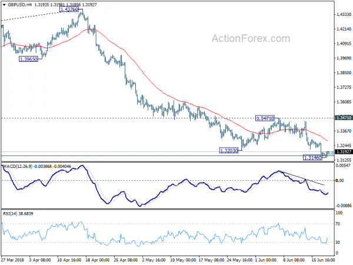353x265 pixels.
Task: Click the 1.32445 price axis value
Action: [x=344, y=145]
